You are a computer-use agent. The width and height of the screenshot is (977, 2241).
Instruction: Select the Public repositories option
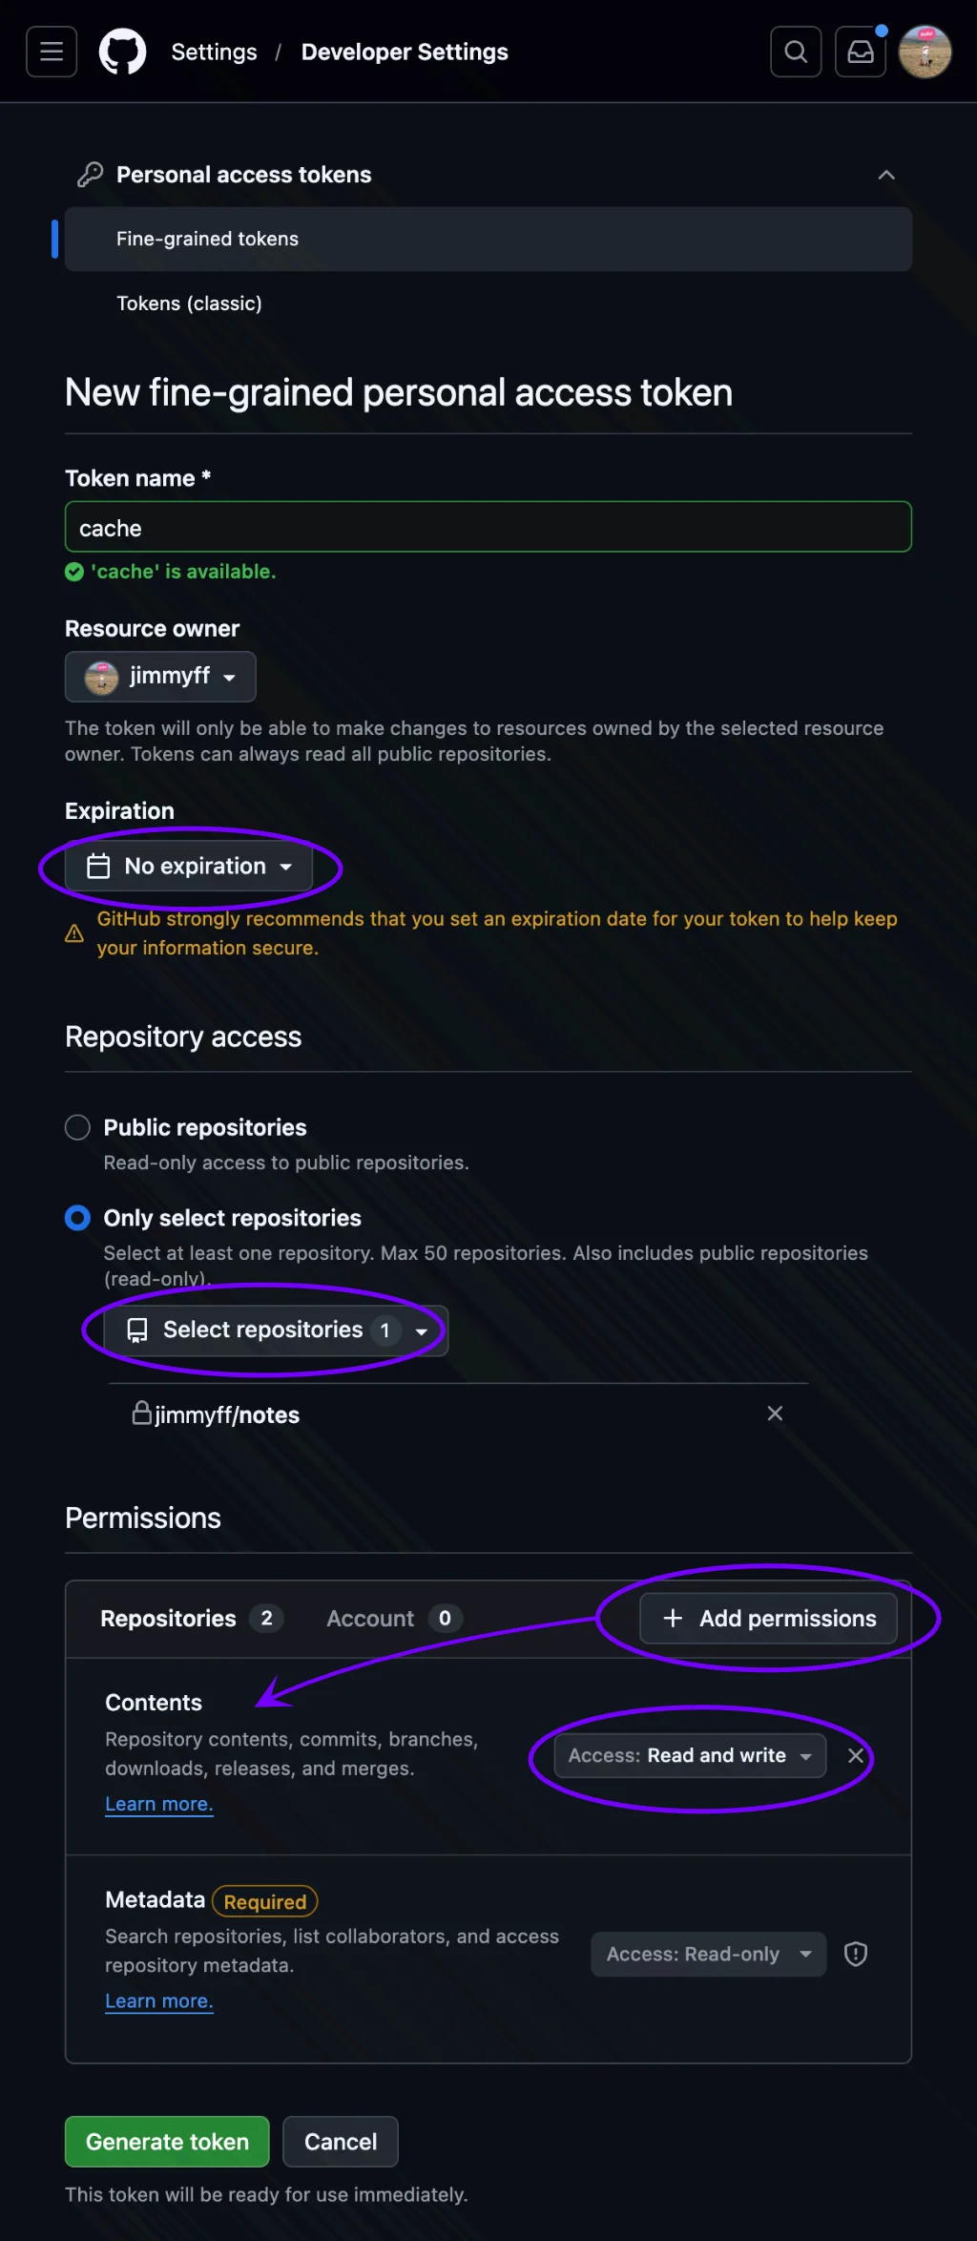[x=77, y=1127]
